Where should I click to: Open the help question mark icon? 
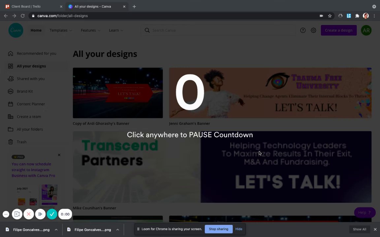tap(303, 30)
